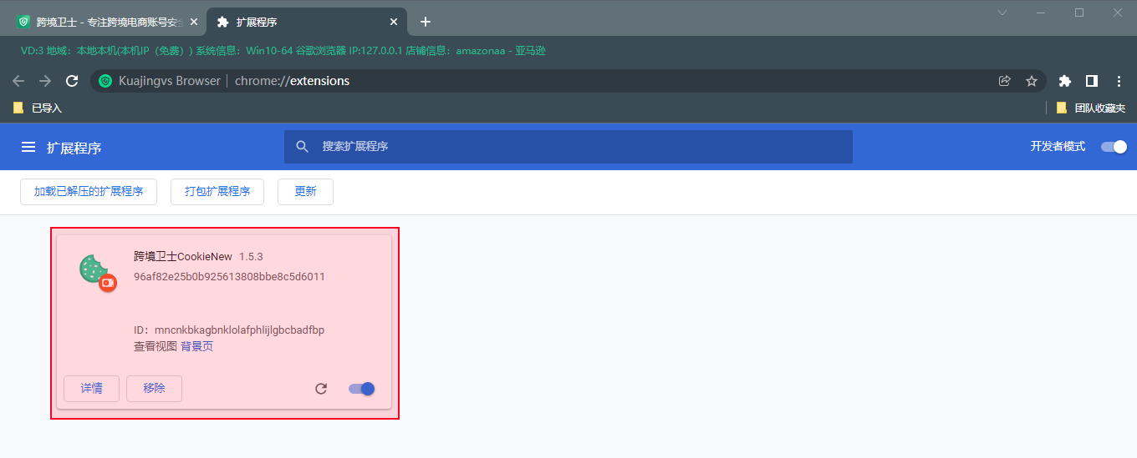Open 详情 for 跨境卫士CookieNew

point(92,389)
